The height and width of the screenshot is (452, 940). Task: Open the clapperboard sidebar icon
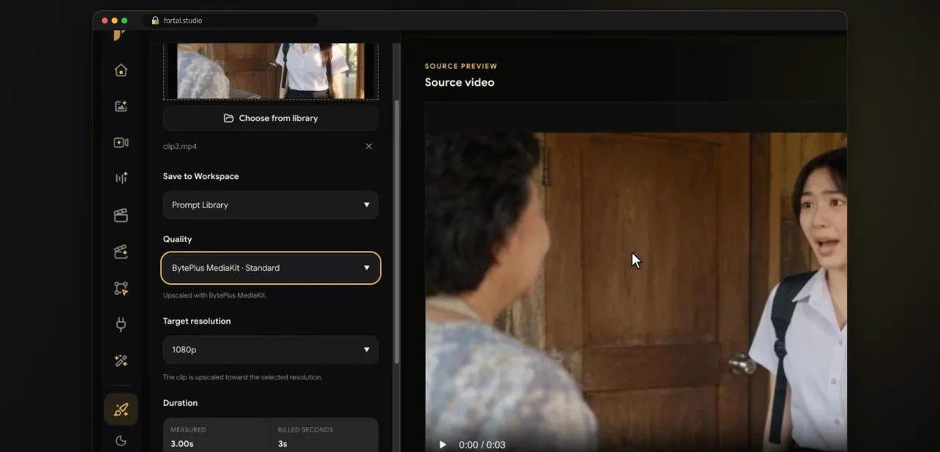click(x=121, y=215)
